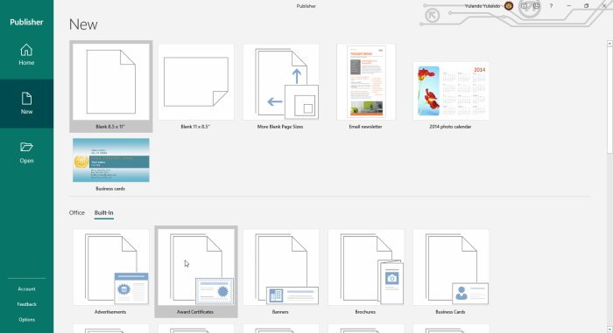Open the Help question mark
Screen dimensions: 613x333
point(551,6)
